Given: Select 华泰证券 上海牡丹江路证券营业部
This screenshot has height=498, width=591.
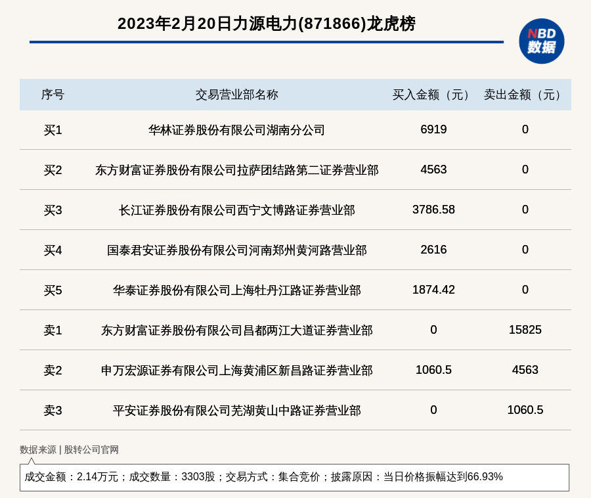Looking at the screenshot, I should click(236, 290).
